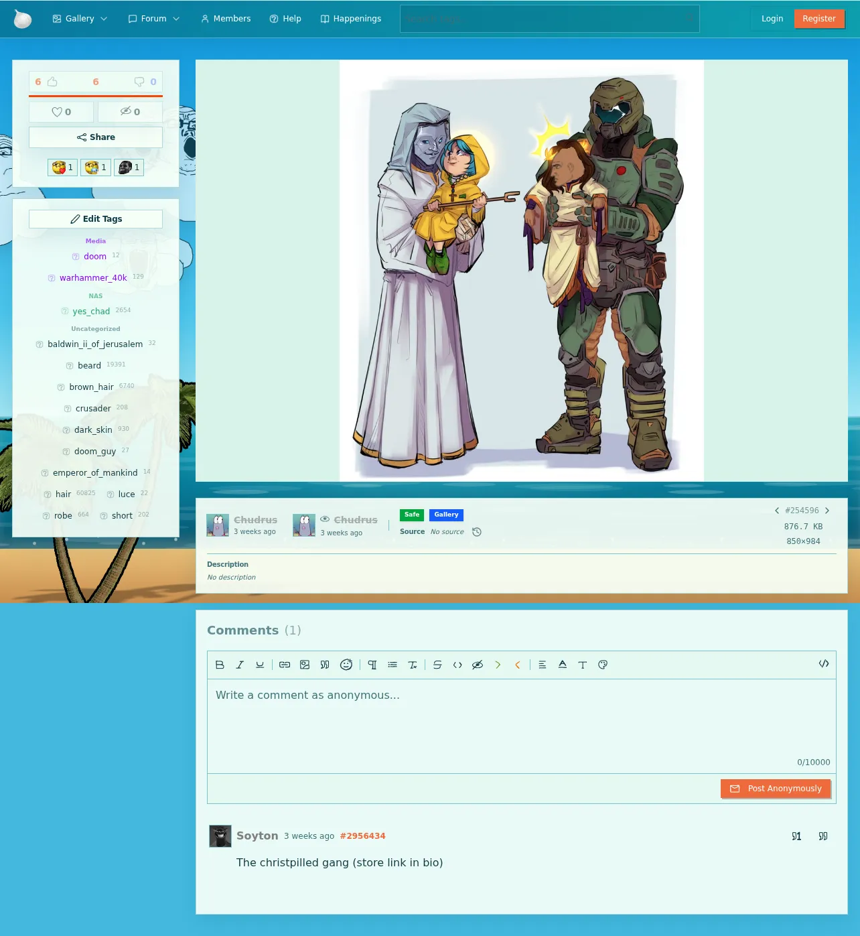This screenshot has height=936, width=860.
Task: Click help icon beside the luce tag
Action: [x=111, y=494]
